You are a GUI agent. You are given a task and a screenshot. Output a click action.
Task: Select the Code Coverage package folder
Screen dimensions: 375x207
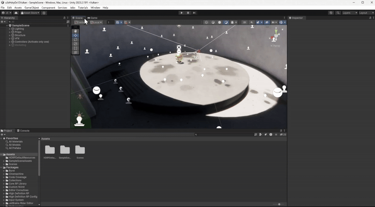point(17,177)
